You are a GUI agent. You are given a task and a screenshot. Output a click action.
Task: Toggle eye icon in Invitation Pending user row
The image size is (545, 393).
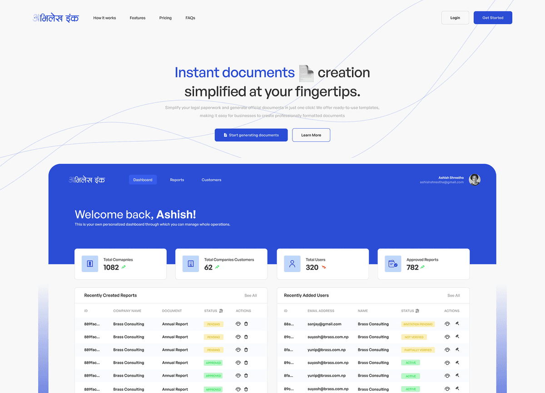[447, 324]
